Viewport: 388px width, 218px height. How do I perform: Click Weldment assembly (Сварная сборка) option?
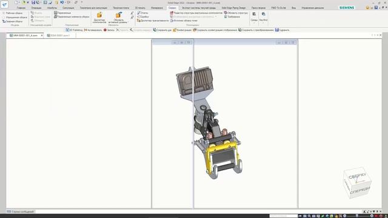pyautogui.click(x=12, y=21)
